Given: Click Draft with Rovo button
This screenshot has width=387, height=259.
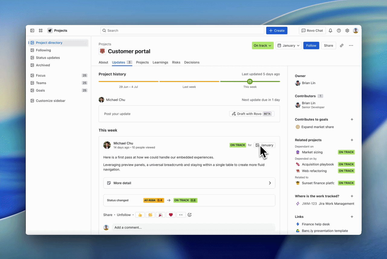Looking at the screenshot, I should [x=252, y=114].
